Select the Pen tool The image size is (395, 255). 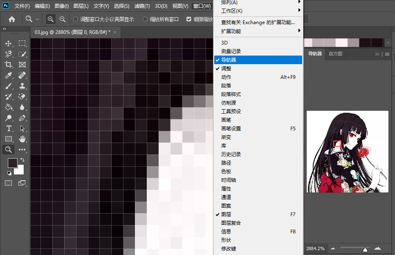[x=22, y=118]
